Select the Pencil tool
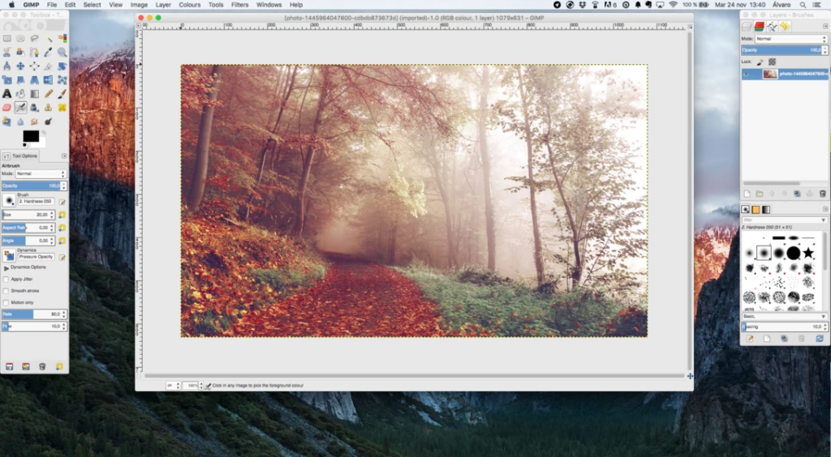 pos(49,93)
